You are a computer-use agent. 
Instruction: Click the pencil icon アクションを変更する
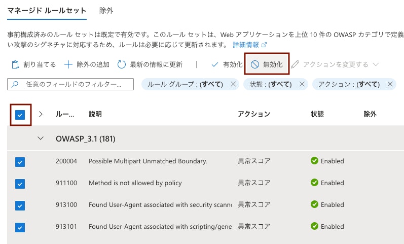(x=295, y=64)
